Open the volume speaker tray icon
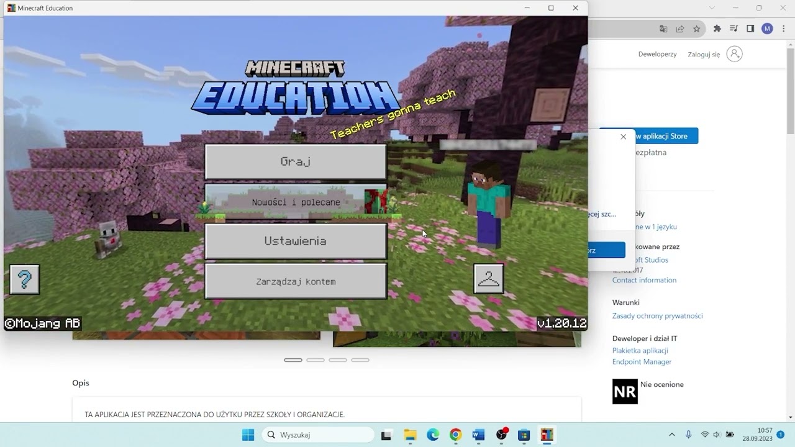The image size is (795, 447). pos(716,435)
